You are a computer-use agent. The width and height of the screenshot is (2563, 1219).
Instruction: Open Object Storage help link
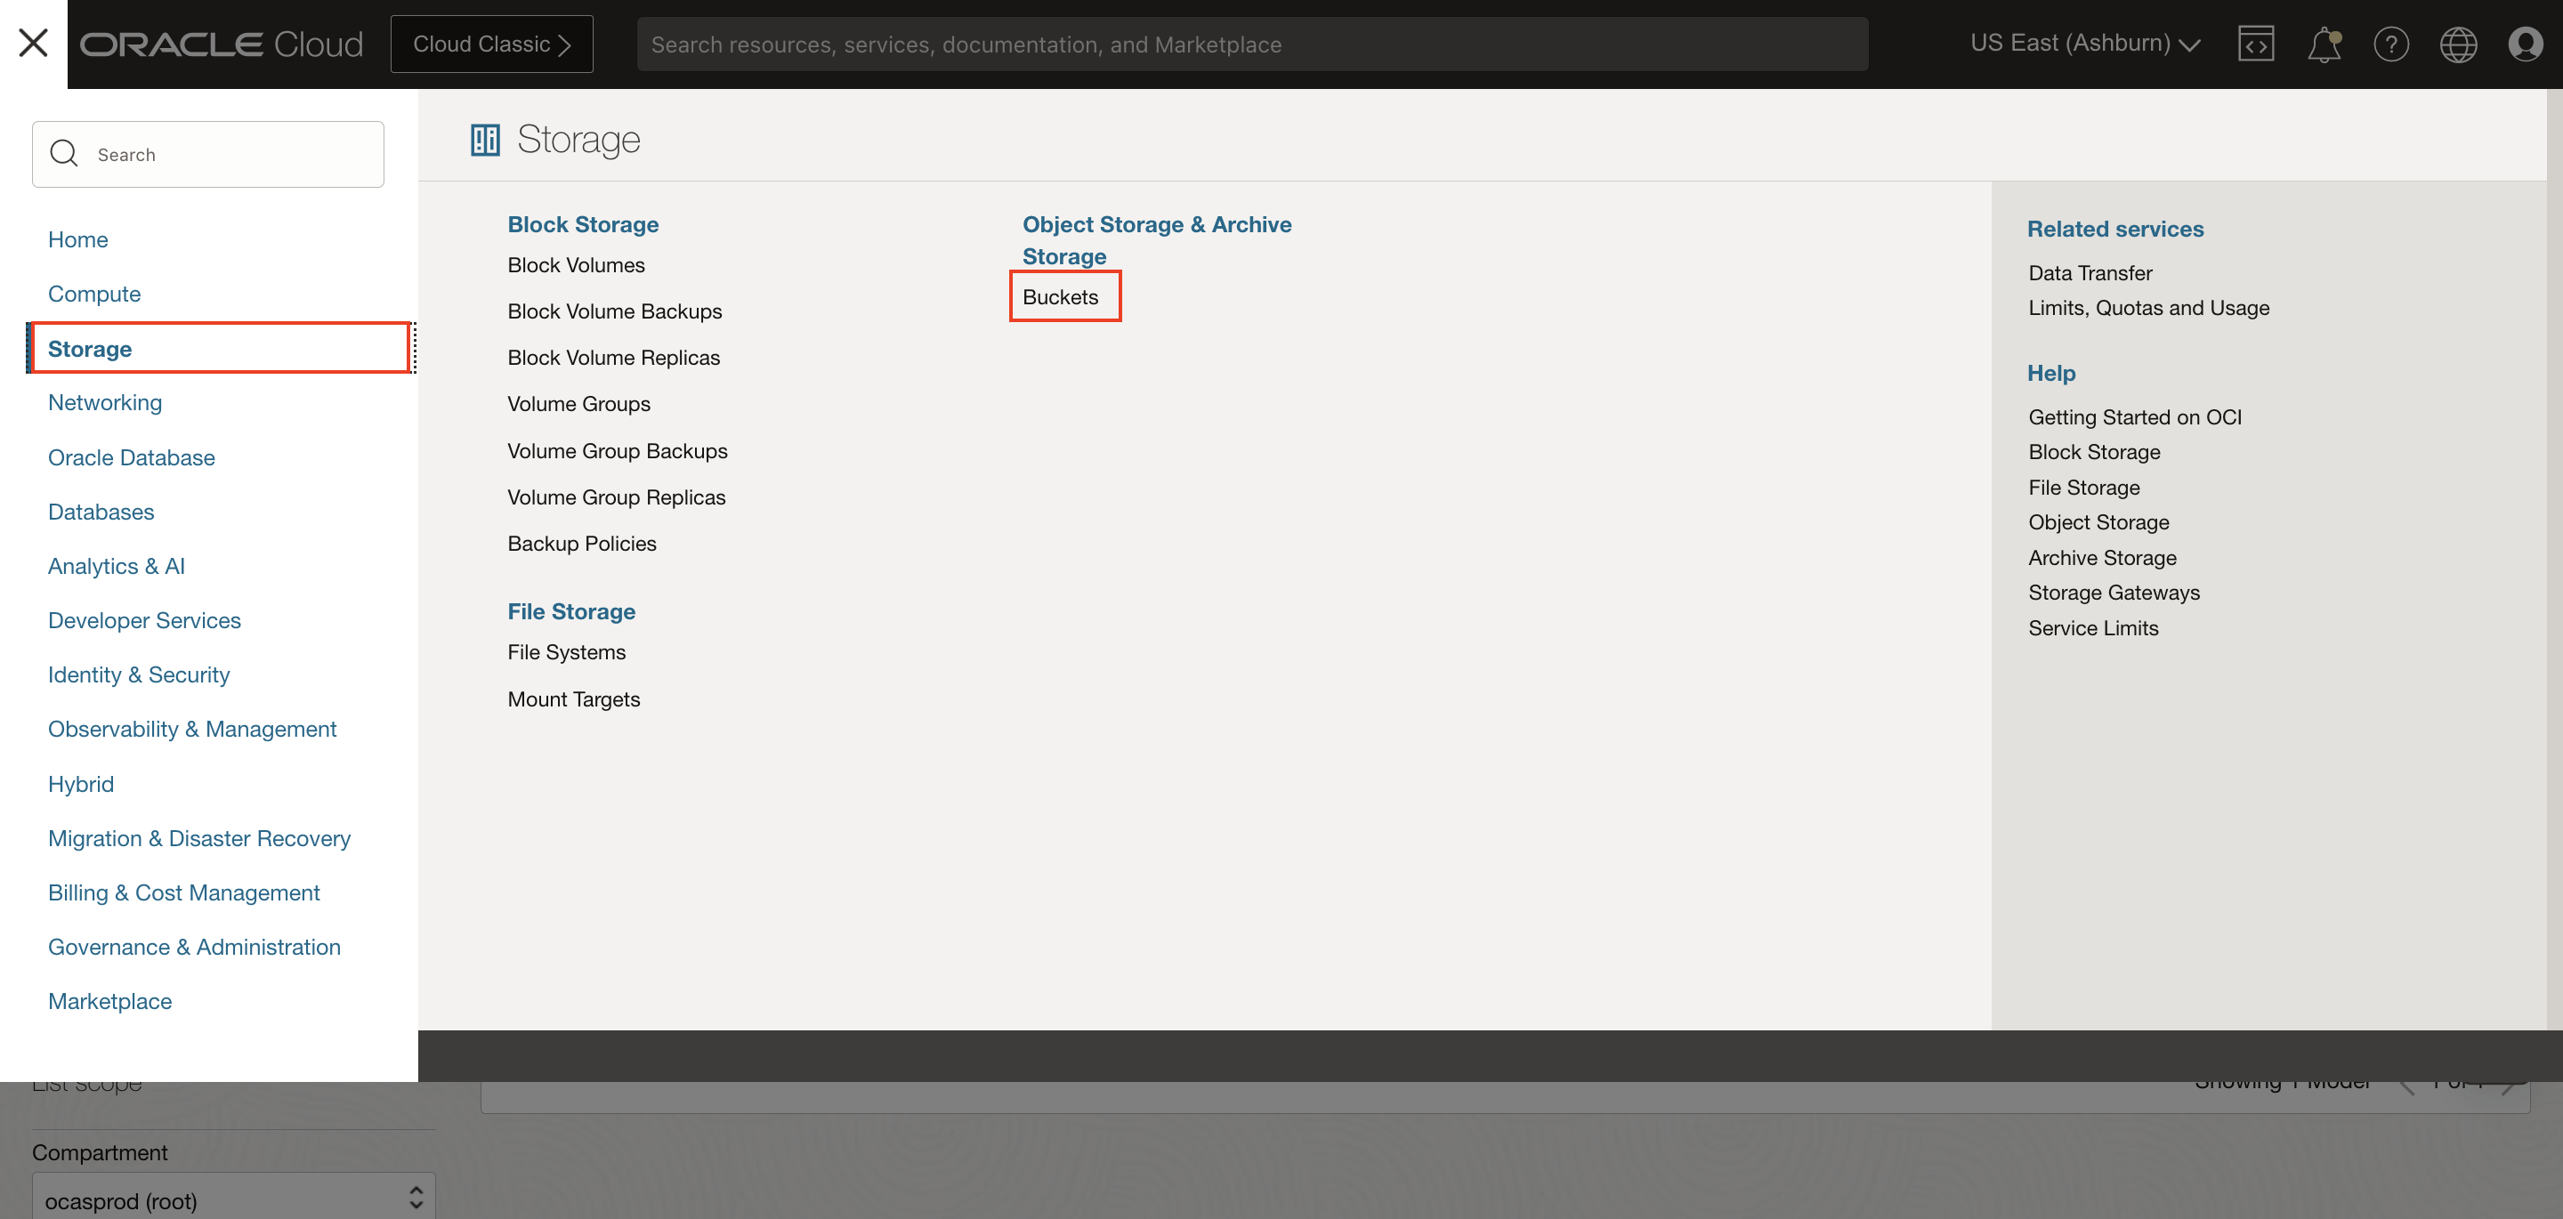point(2099,522)
